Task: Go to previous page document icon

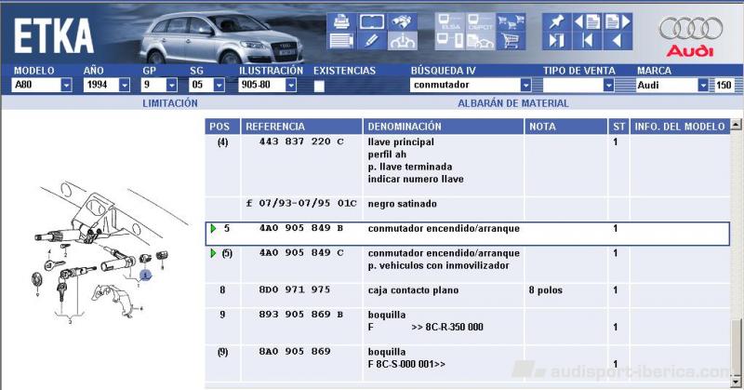Action: point(586,20)
